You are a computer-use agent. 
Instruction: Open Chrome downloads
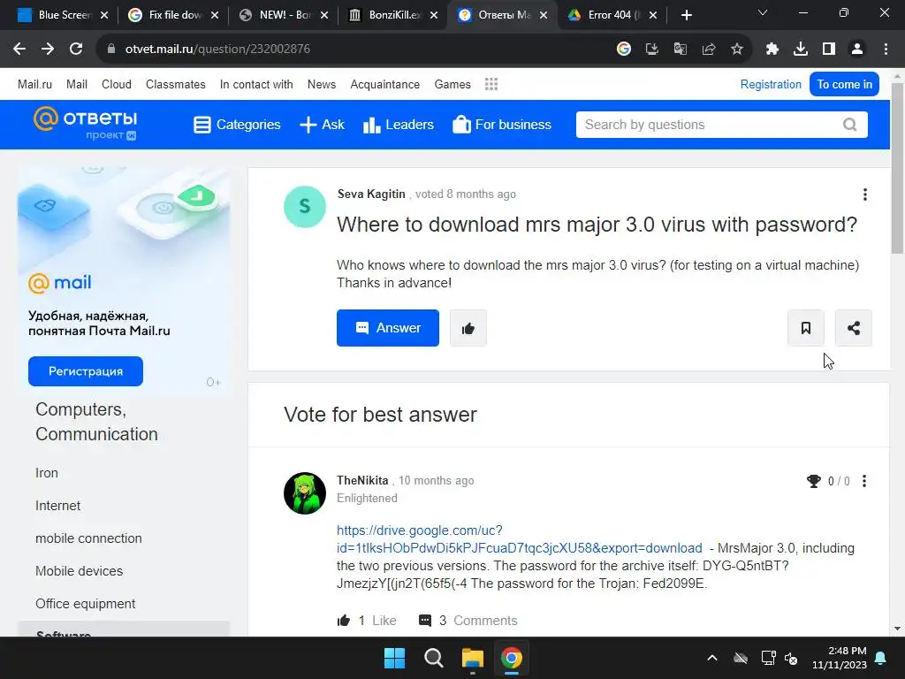pos(800,50)
